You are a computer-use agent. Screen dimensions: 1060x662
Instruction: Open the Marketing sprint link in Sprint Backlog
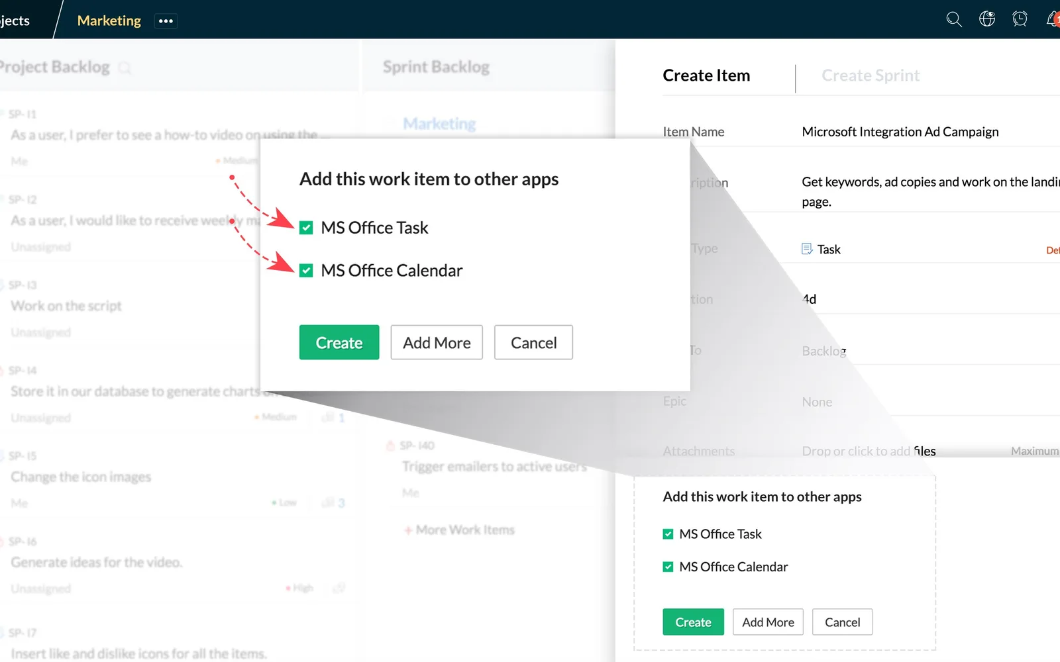439,124
